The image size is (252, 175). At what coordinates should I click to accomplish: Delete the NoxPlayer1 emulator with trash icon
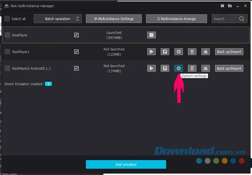tap(192, 52)
